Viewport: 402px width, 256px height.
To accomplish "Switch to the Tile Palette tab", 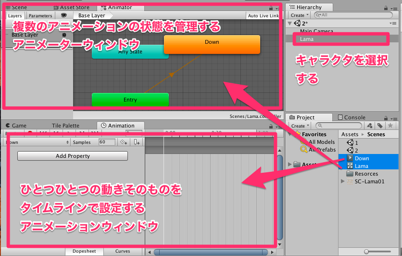I will (x=65, y=126).
